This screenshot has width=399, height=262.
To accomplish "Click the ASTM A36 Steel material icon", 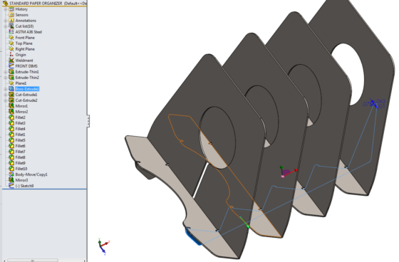I will click(11, 32).
